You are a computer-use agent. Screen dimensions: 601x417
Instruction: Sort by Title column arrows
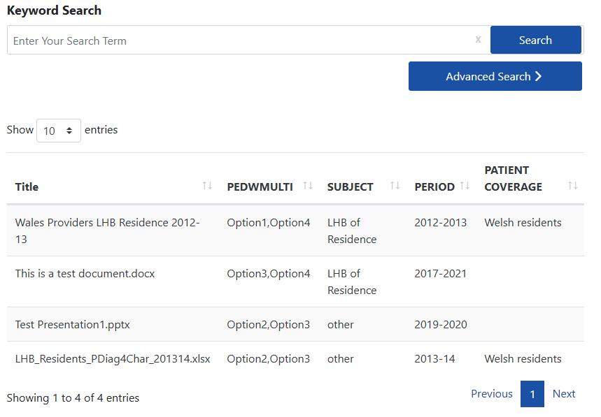pyautogui.click(x=207, y=186)
